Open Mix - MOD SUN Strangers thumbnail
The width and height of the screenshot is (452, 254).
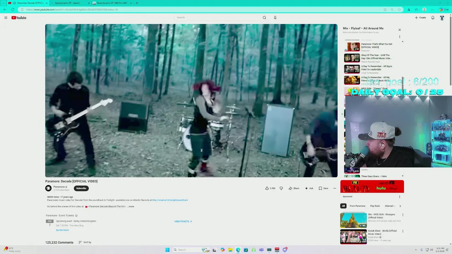[x=353, y=220]
